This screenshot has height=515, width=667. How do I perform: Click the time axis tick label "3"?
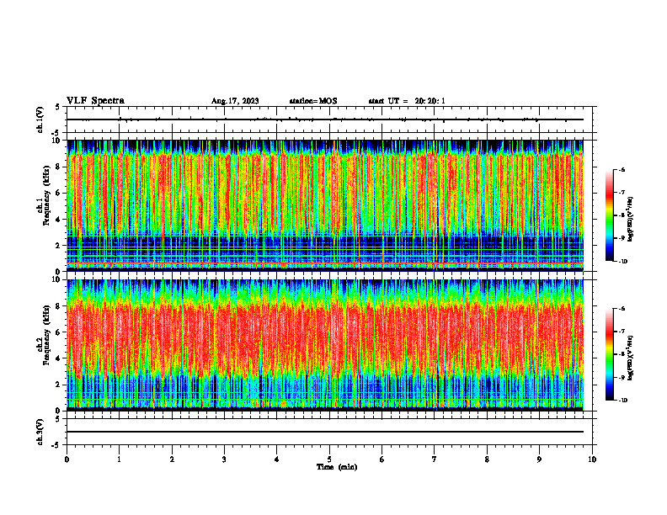224,459
